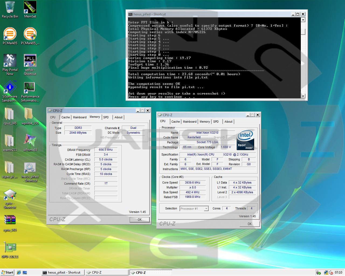Click console scrollbar down arrow
Screen dimensions: 345x276
[x=303, y=96]
